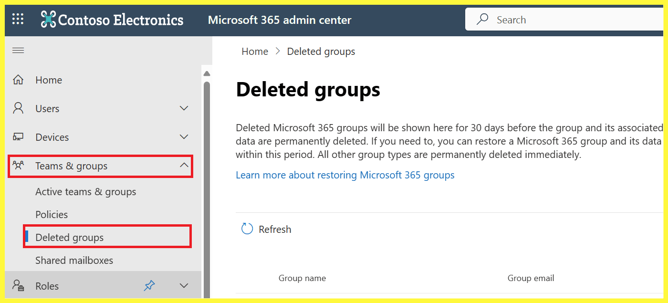Image resolution: width=668 pixels, height=303 pixels.
Task: Expand the Users section
Action: pyautogui.click(x=184, y=108)
